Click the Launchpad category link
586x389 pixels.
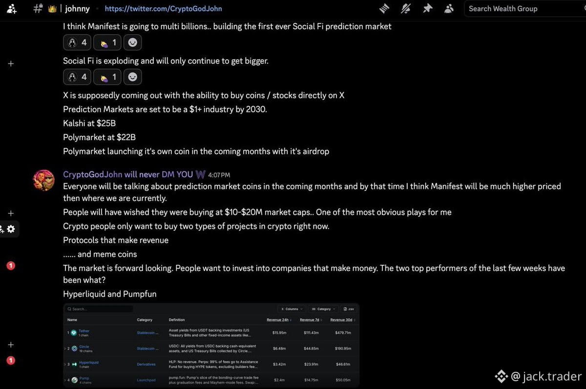(146, 380)
